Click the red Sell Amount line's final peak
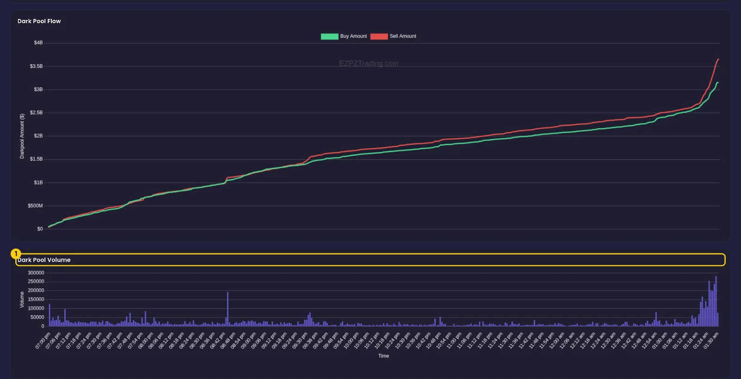The image size is (741, 379). coord(718,59)
